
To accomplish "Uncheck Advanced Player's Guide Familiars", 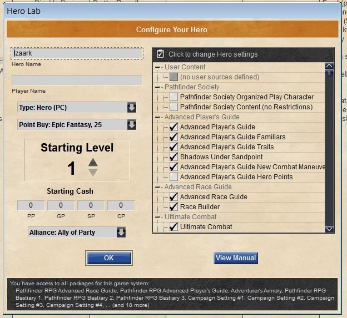I will point(173,137).
